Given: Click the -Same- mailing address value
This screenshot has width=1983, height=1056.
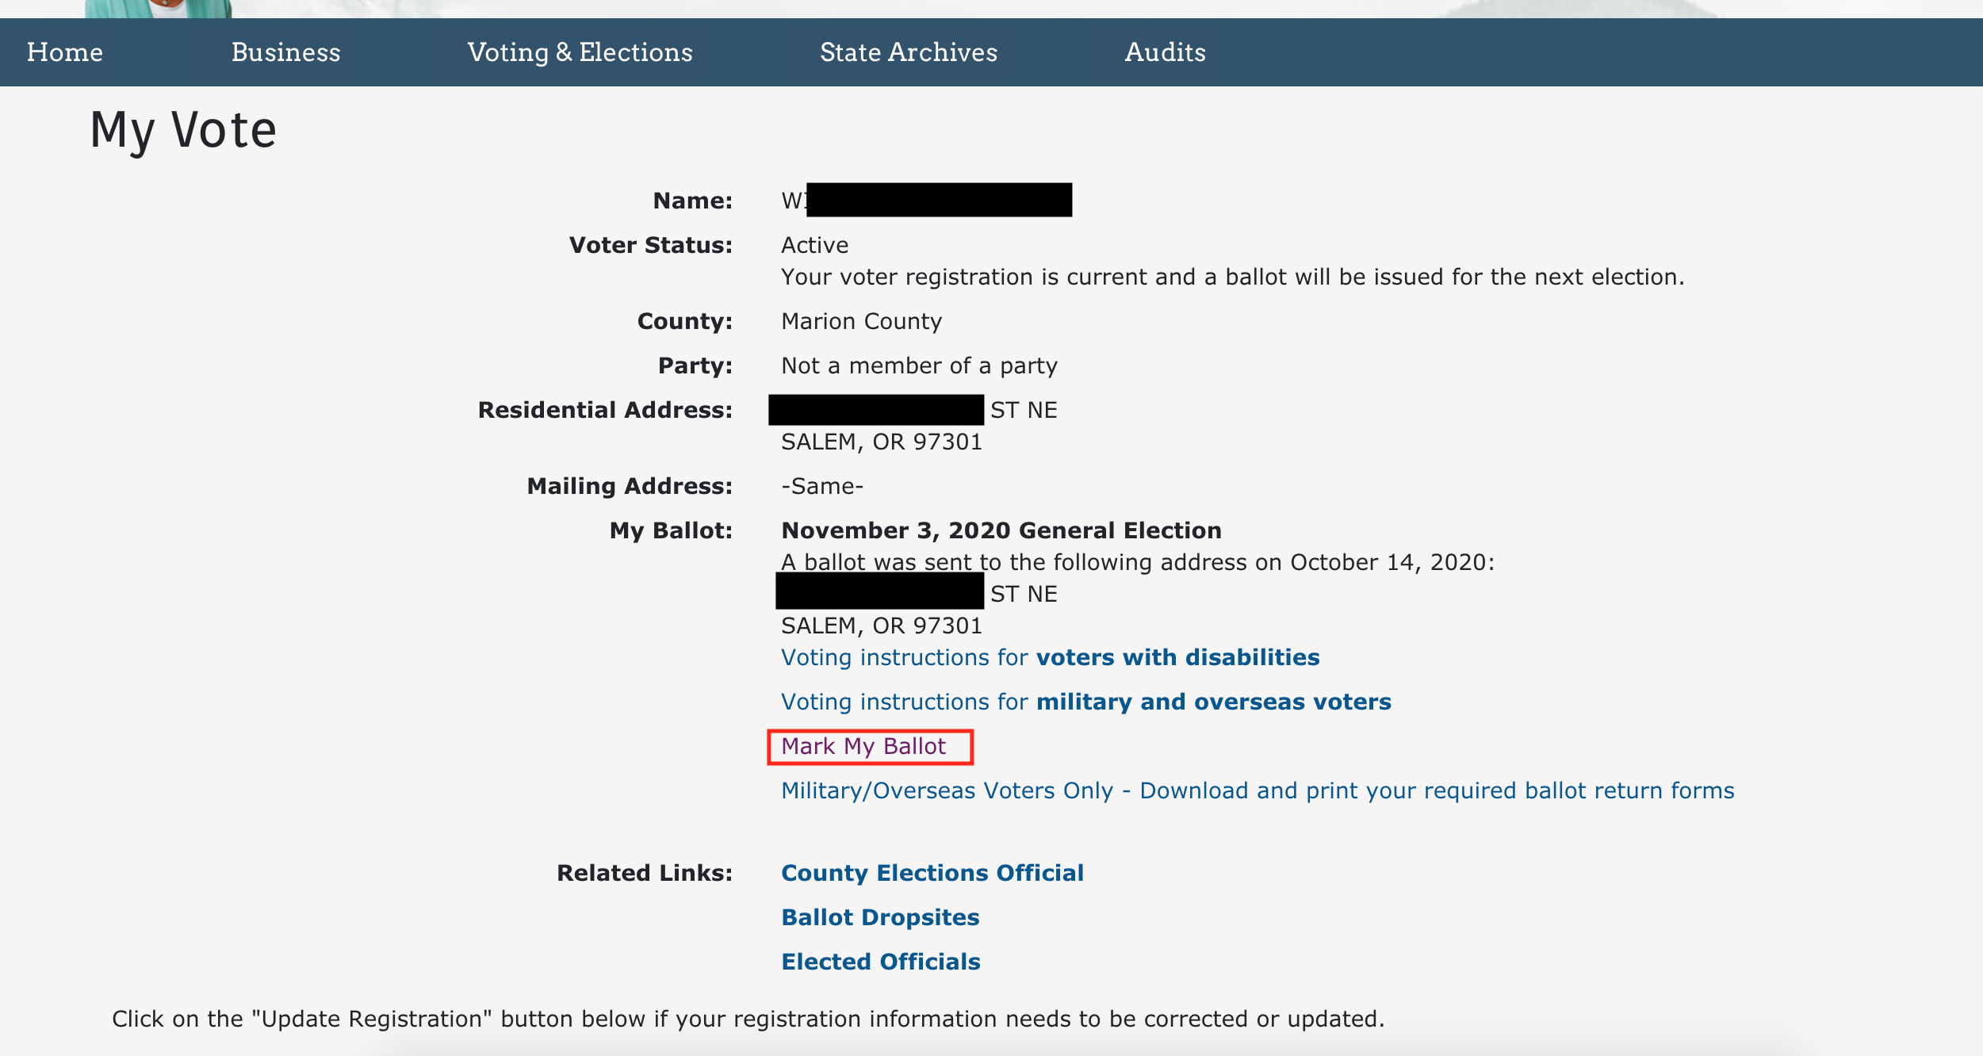Looking at the screenshot, I should [x=822, y=486].
